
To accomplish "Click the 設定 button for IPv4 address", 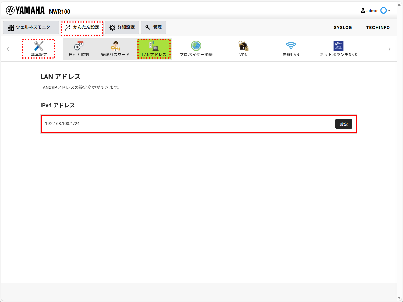I will tap(344, 124).
